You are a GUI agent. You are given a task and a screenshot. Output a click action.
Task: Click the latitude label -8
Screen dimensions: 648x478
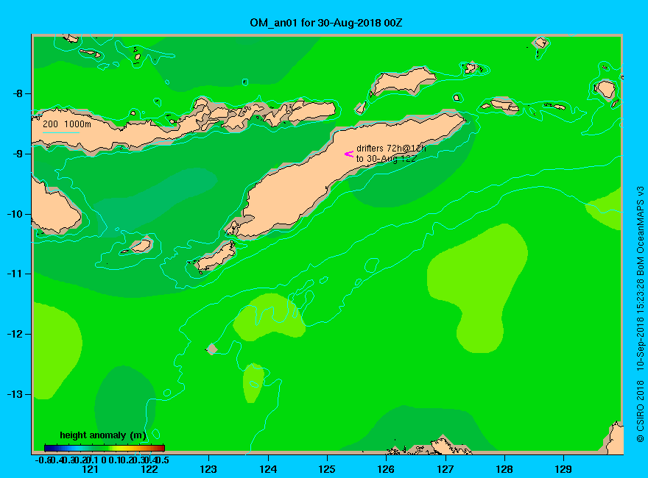tap(18, 93)
